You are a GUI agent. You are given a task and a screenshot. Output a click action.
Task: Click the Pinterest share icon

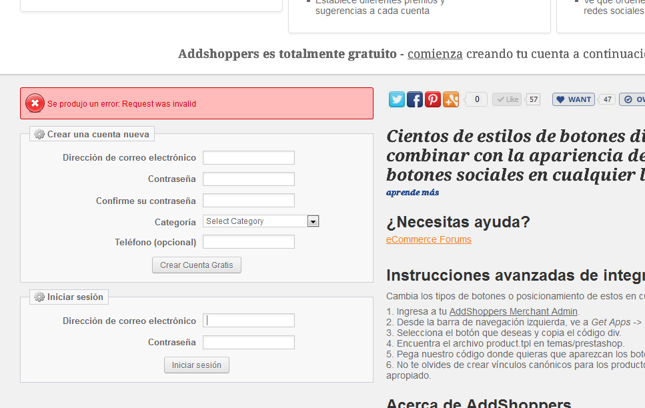coord(433,99)
